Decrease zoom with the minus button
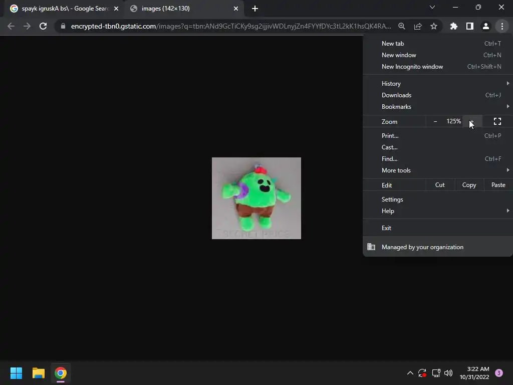Screen dimensions: 513x385 pos(435,121)
